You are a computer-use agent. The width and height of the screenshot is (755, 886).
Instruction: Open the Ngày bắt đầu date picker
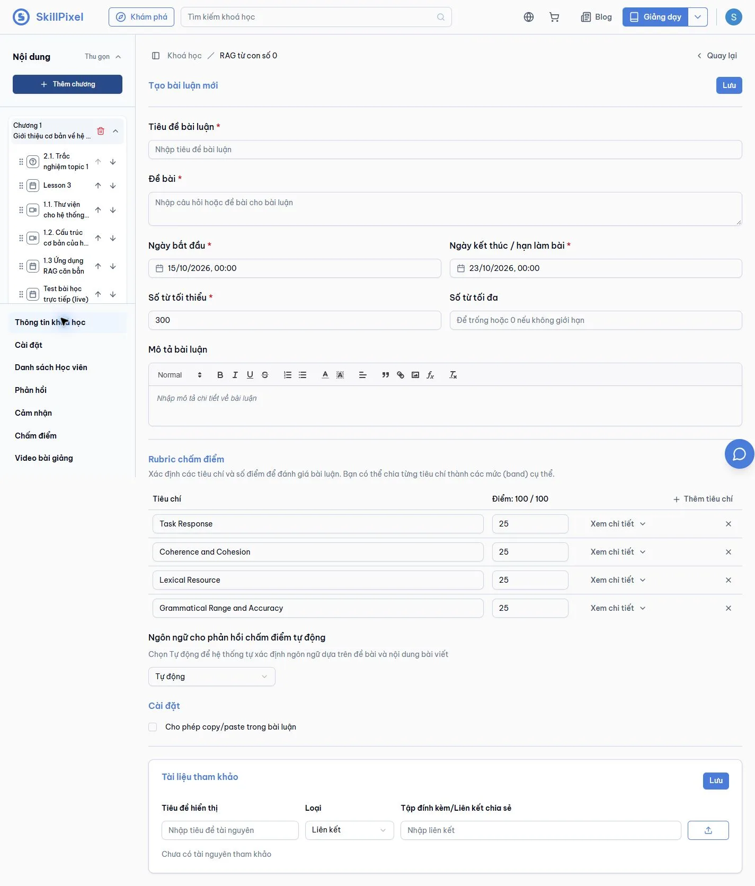tap(295, 268)
